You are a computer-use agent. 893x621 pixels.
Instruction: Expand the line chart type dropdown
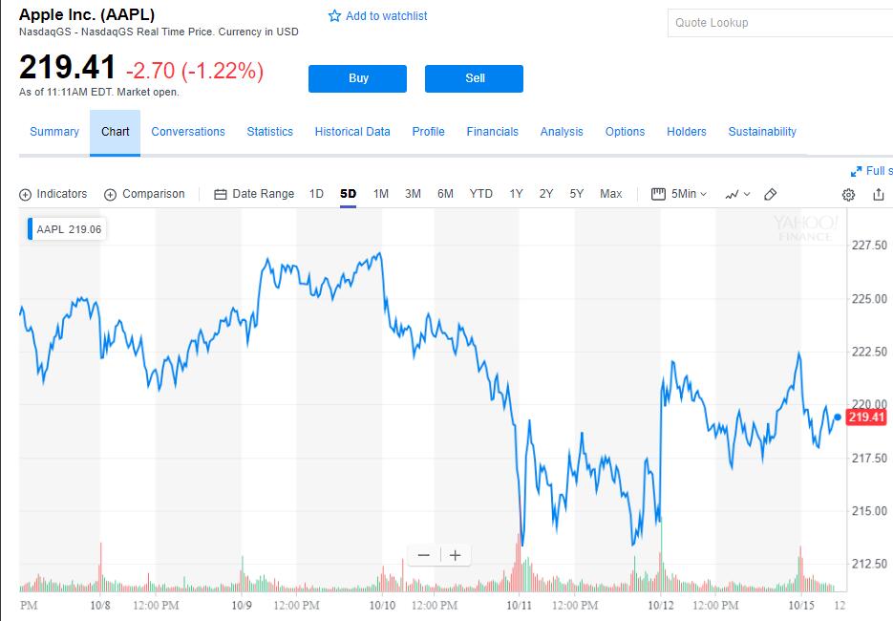[737, 195]
